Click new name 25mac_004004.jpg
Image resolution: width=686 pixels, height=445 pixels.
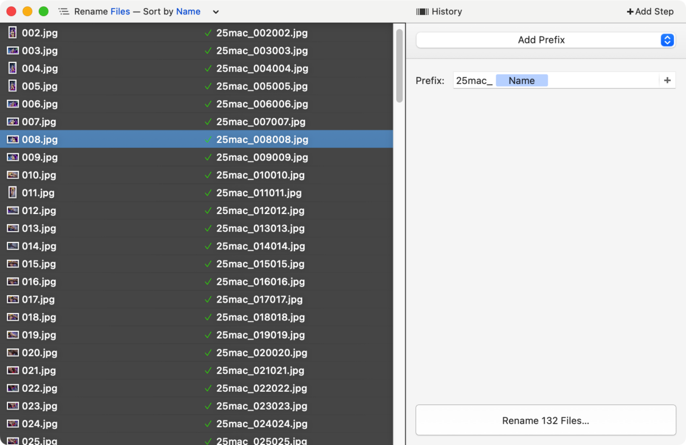coord(262,69)
